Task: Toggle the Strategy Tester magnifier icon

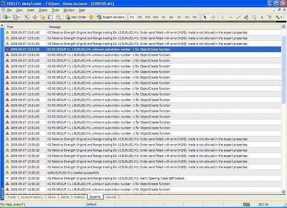Action: (x=58, y=17)
